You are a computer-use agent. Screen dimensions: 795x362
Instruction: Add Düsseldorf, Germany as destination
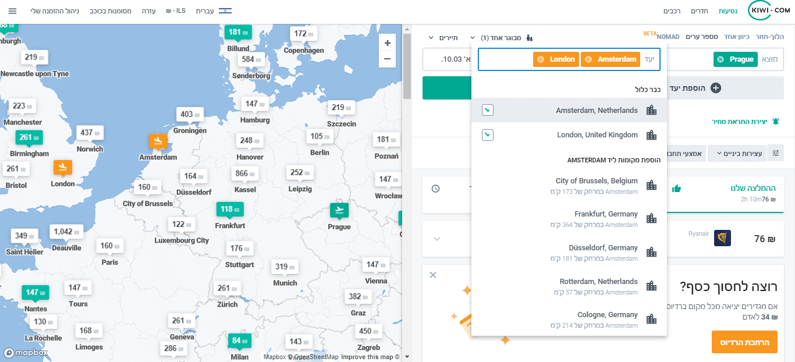(x=569, y=253)
